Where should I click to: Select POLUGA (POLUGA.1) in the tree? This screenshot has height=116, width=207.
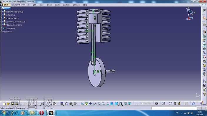[x=14, y=25]
